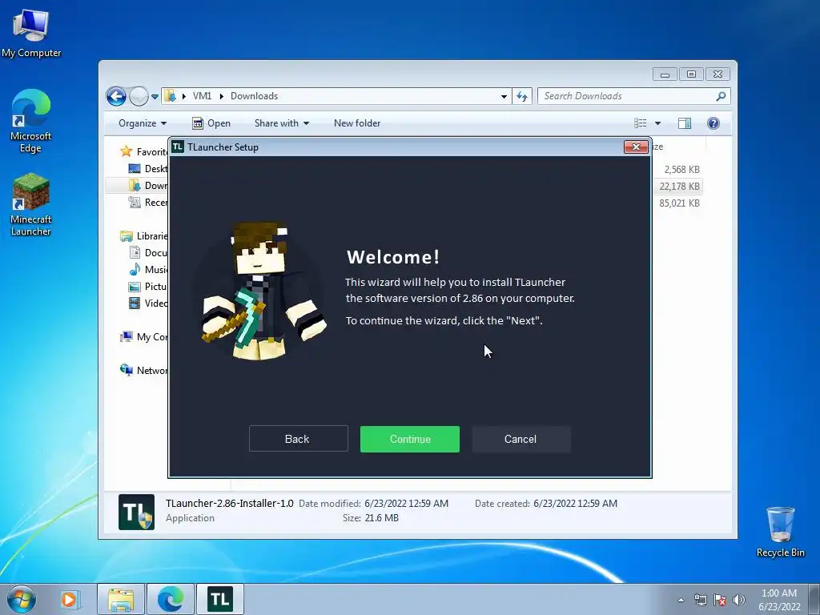Go back in Explorer window

tap(116, 96)
